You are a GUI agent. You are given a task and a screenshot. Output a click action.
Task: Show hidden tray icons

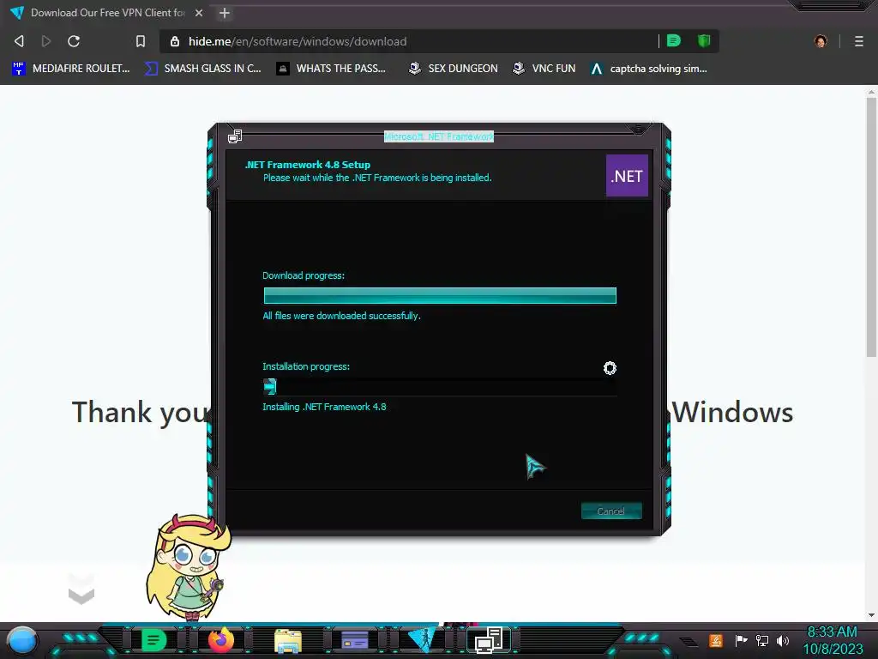click(x=689, y=641)
